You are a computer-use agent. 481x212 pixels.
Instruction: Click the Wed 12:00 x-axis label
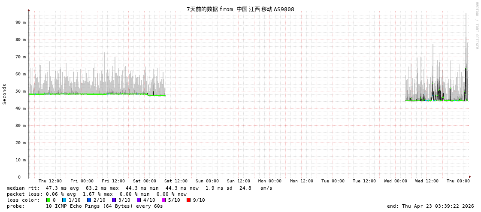pos(427,181)
